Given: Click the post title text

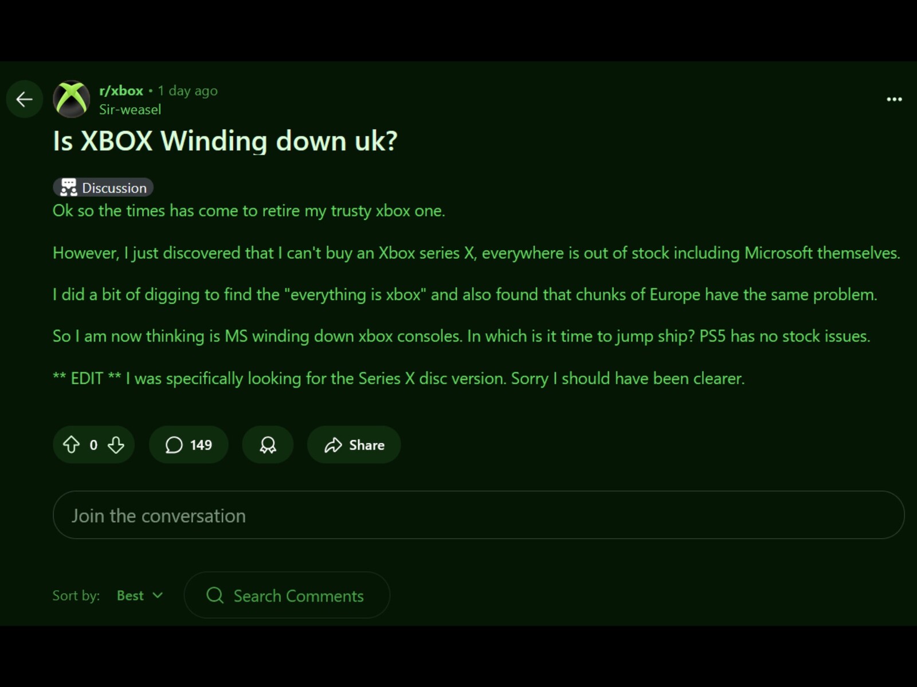Looking at the screenshot, I should coord(225,141).
